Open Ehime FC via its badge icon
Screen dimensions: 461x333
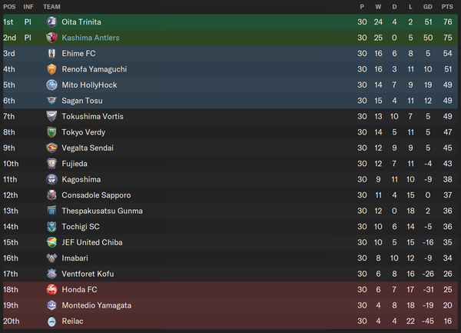pyautogui.click(x=51, y=54)
